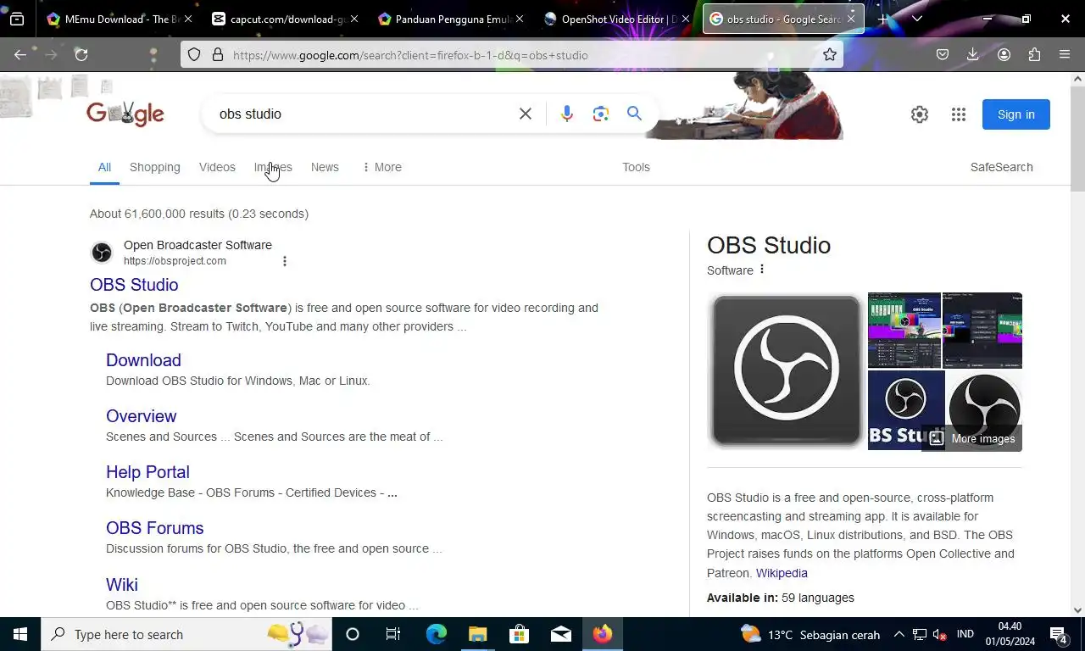Switch to the News results tab

[325, 167]
